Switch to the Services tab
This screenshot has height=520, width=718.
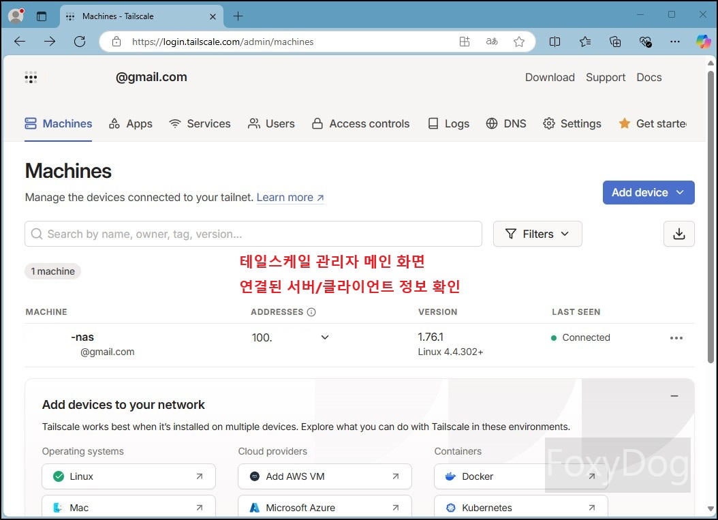click(x=200, y=124)
